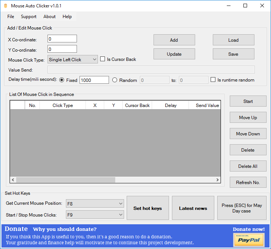The width and height of the screenshot is (271, 249).
Task: Open the Help menu
Action: (67, 17)
